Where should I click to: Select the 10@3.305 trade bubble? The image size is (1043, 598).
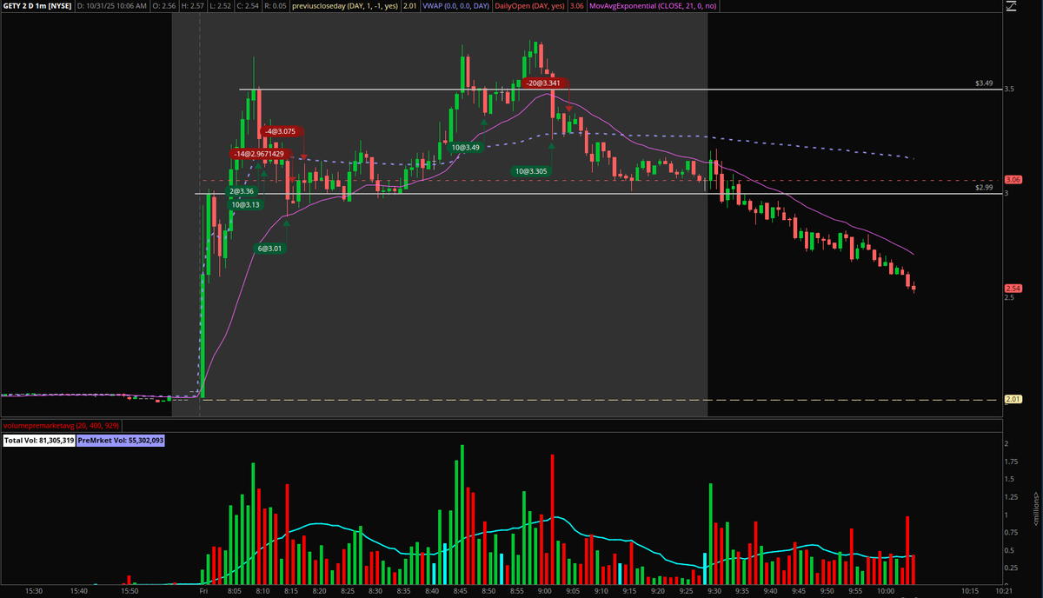tap(530, 170)
